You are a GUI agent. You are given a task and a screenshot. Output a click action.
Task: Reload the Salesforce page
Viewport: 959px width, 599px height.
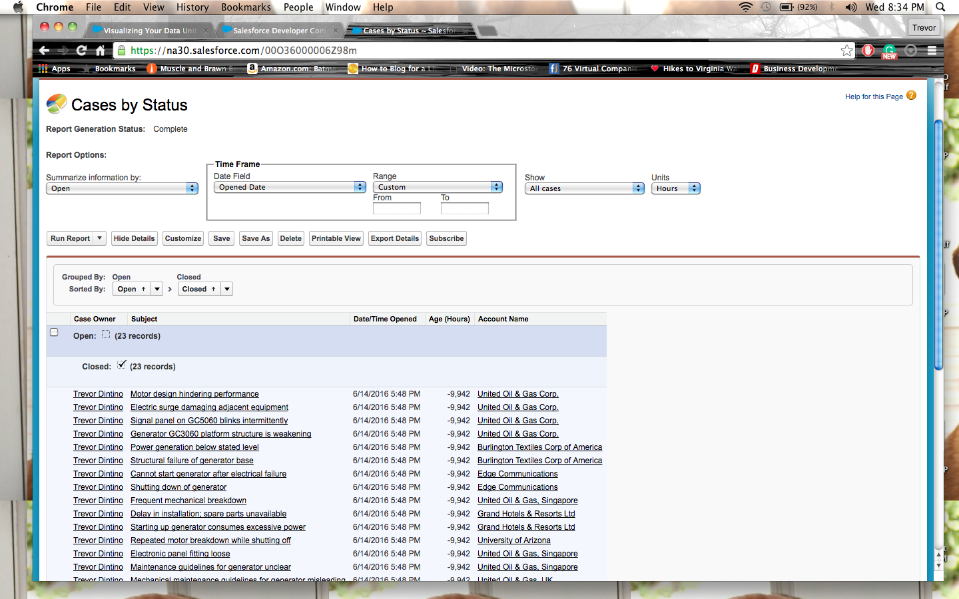pos(81,50)
